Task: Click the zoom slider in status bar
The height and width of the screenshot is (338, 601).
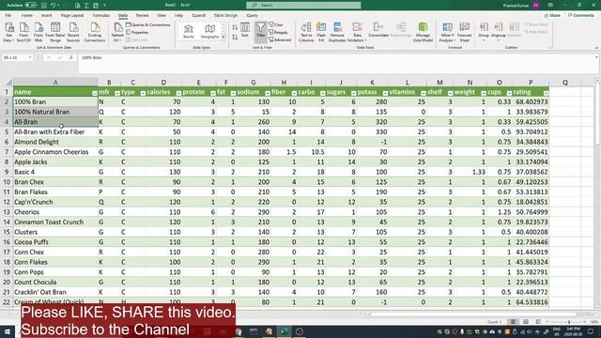Action: coord(569,322)
